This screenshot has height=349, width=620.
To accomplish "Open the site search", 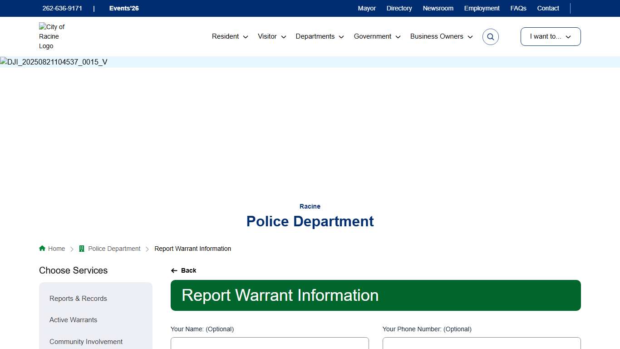I will click(x=490, y=36).
